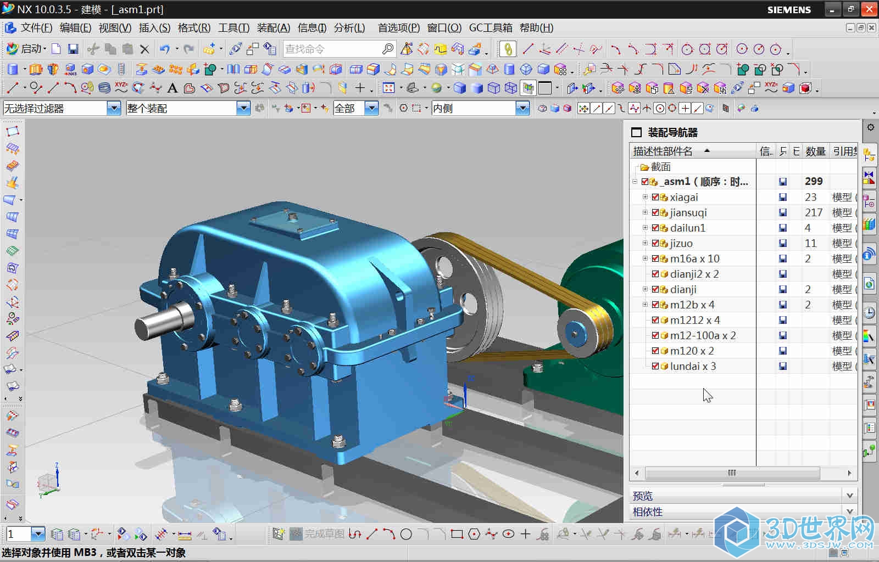Click the Delete X icon in toolbar

click(144, 49)
